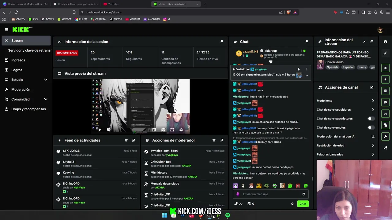The image size is (392, 220).
Task: Toggle Chat de solo-emotes switch
Action: (x=371, y=128)
